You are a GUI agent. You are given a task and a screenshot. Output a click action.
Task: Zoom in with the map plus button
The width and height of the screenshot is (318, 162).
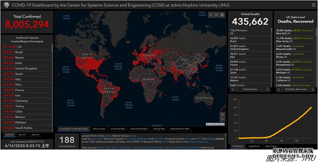pos(222,115)
